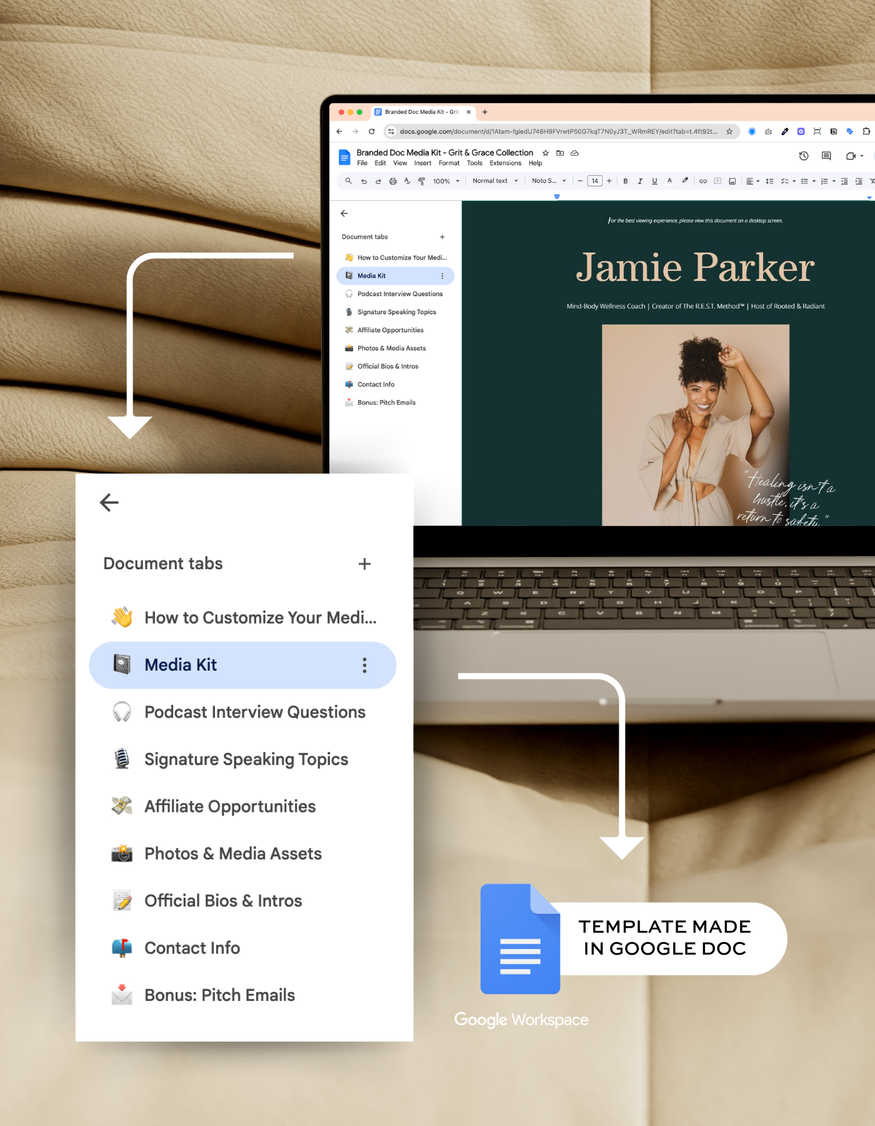Open the Noto S... font dropdown
The image size is (875, 1126).
pyautogui.click(x=549, y=181)
